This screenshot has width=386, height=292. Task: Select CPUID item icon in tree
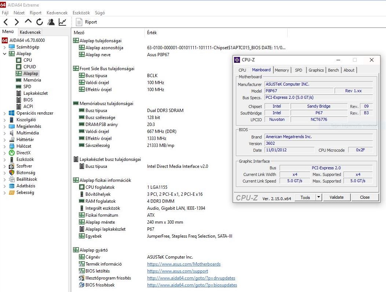coord(19,67)
